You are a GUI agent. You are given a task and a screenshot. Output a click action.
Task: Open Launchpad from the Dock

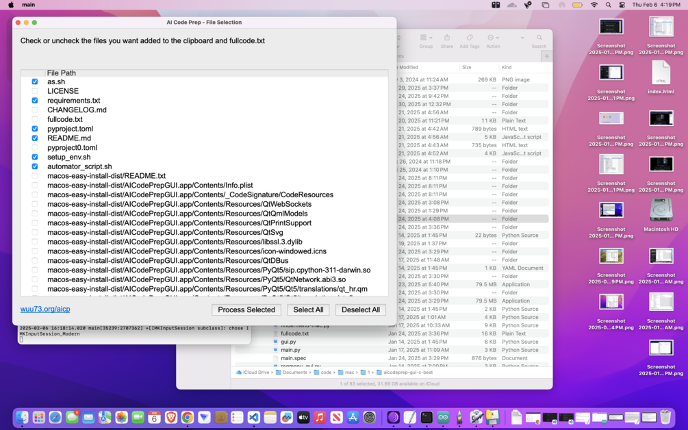(x=38, y=417)
